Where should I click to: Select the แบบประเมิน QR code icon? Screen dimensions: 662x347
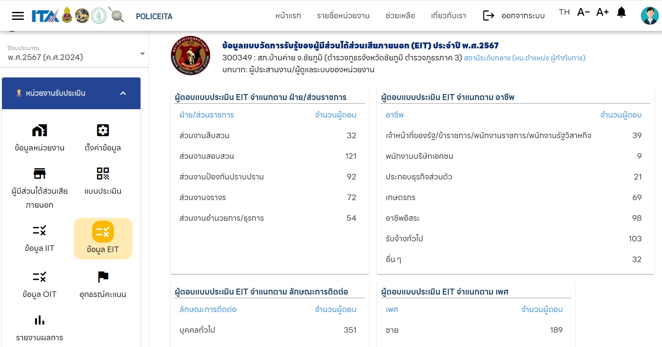point(103,174)
